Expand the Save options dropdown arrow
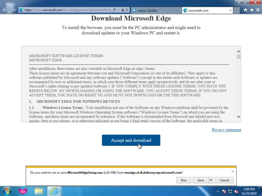262x196 pixels. (211, 180)
